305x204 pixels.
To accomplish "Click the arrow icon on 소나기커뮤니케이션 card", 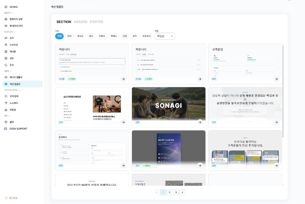I will point(123,122).
